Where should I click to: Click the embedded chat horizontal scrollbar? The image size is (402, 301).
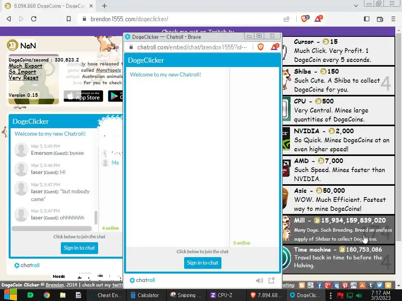51,228
